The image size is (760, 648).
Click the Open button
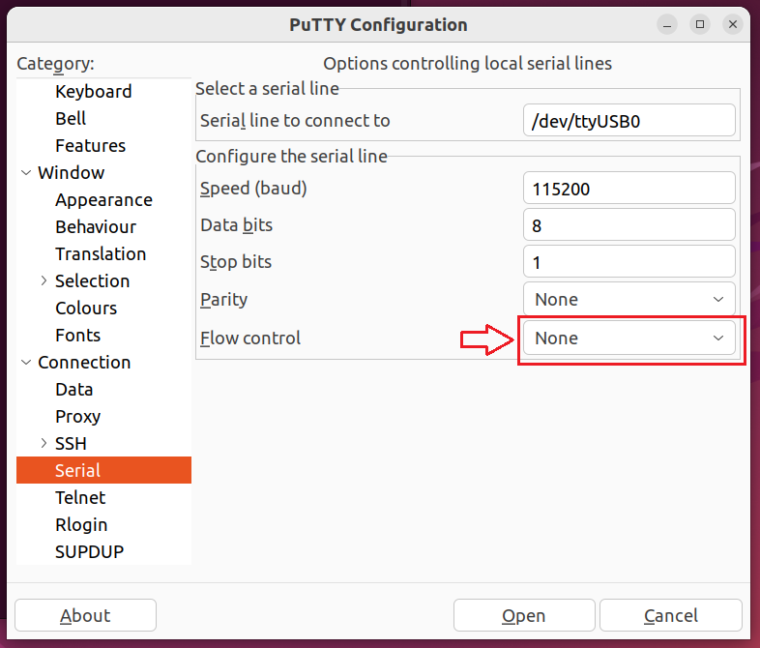523,616
